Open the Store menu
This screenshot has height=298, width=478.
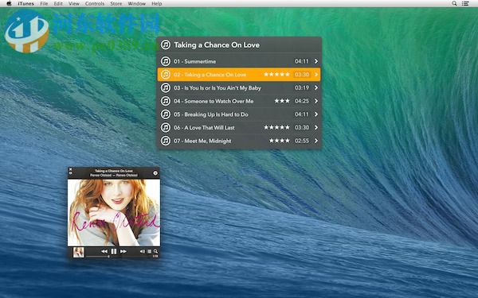tap(116, 3)
